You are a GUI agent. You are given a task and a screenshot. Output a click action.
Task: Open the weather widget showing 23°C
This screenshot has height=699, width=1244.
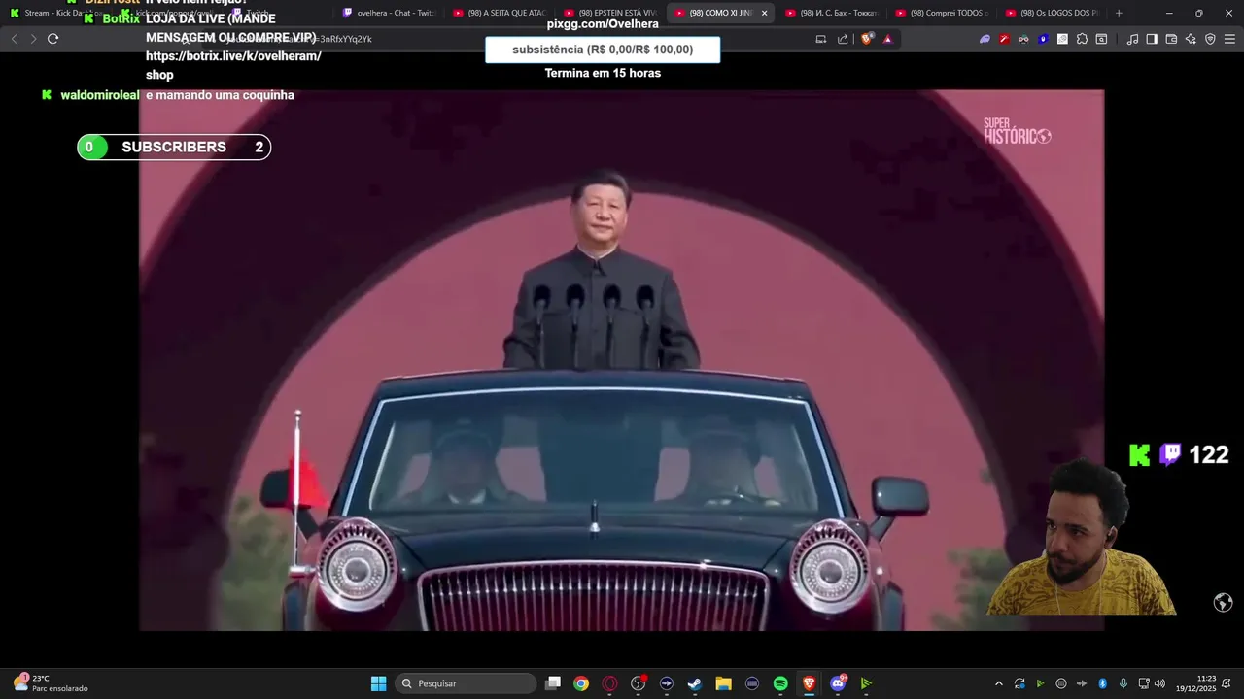[51, 683]
